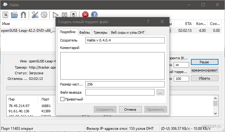Minimize the Halite window
This screenshot has height=132, width=225.
[189, 5]
